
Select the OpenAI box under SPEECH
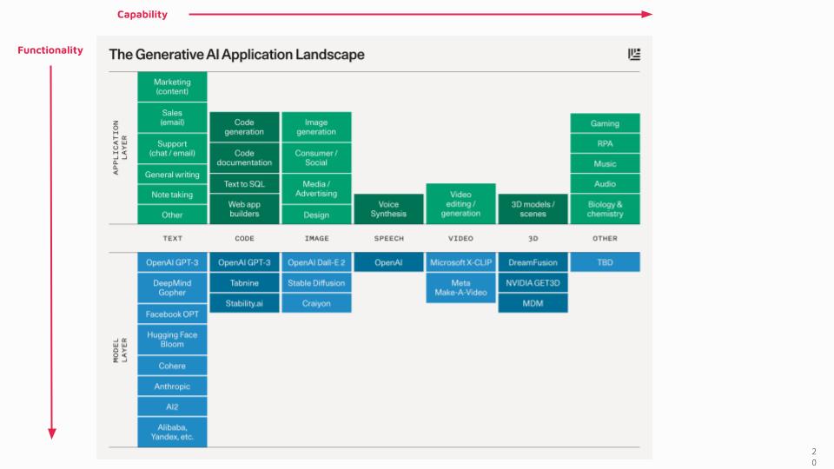389,262
